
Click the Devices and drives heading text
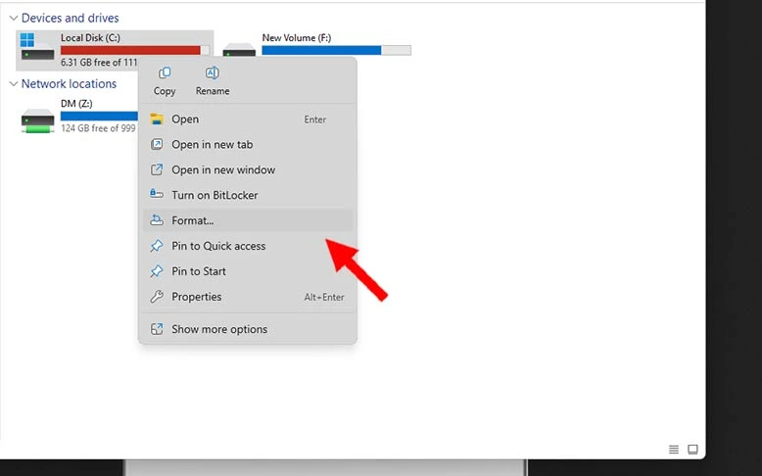70,19
